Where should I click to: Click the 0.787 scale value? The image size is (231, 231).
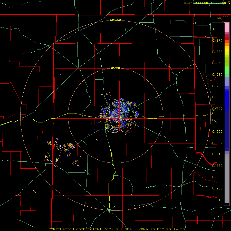tap(217, 74)
